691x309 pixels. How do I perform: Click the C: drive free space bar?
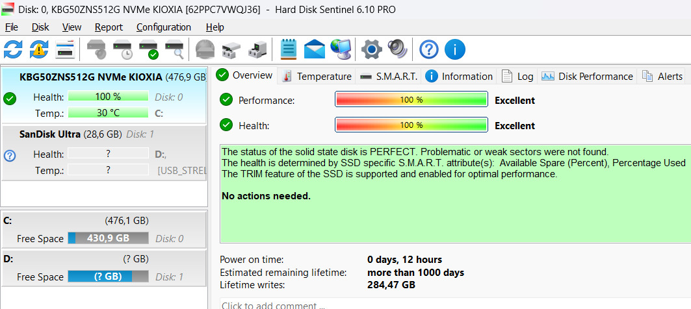point(108,238)
